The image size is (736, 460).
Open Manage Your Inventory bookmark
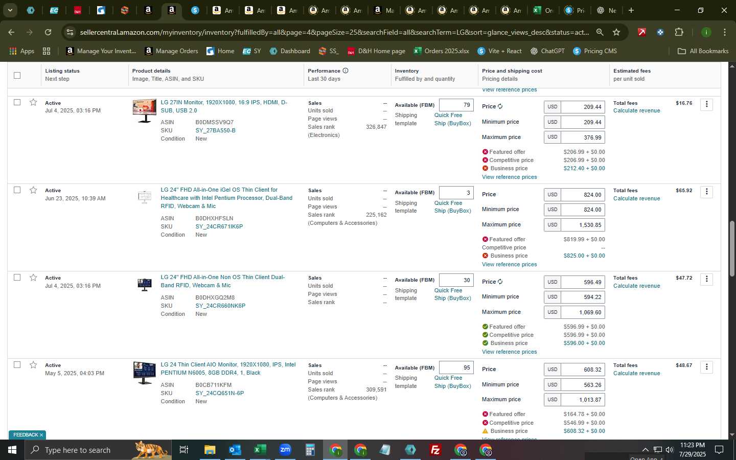tap(101, 51)
